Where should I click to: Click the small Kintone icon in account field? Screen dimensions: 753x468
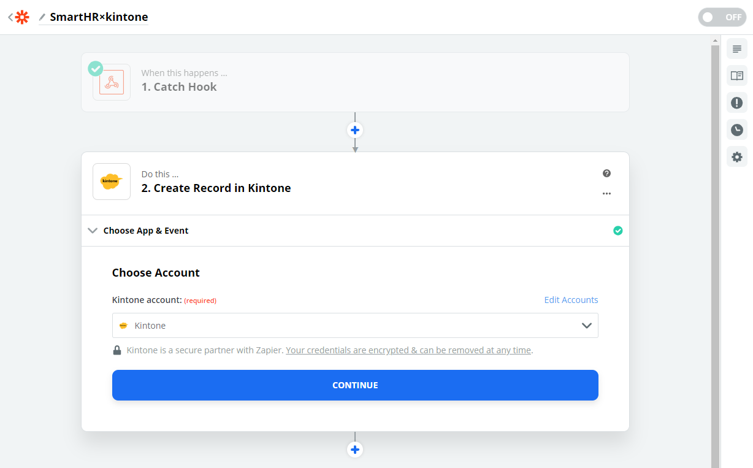(x=123, y=326)
